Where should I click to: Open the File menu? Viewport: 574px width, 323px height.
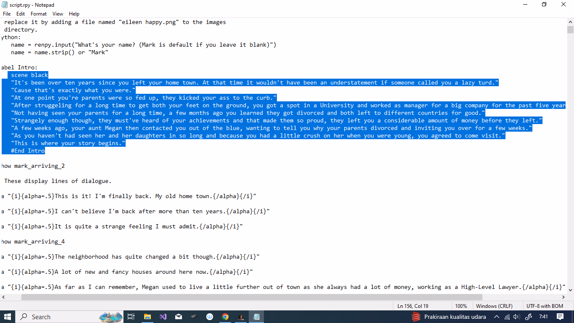pos(7,14)
